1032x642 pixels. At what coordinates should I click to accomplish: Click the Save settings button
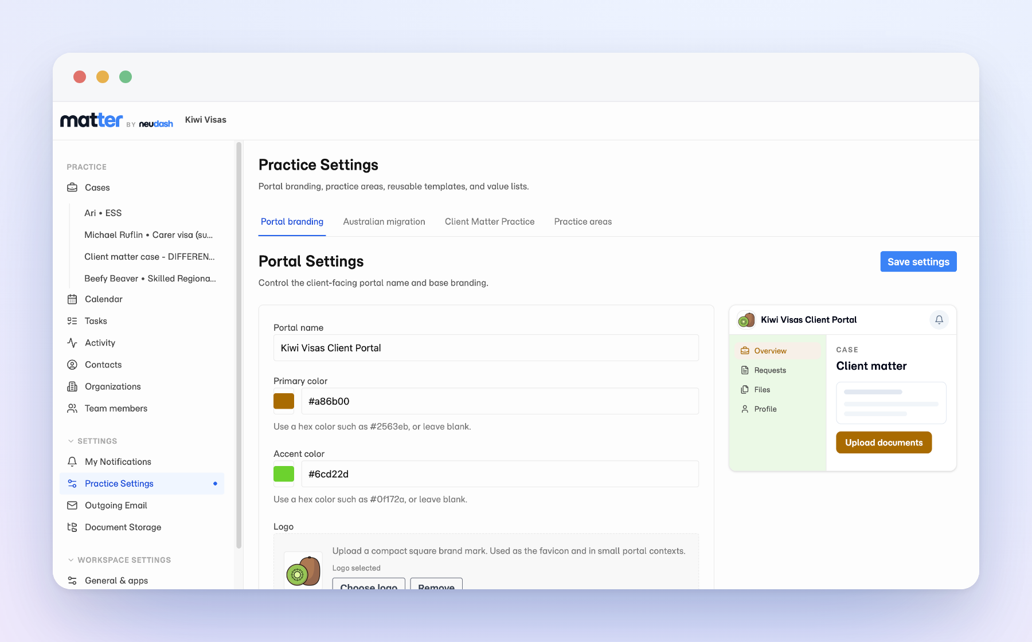click(x=918, y=261)
